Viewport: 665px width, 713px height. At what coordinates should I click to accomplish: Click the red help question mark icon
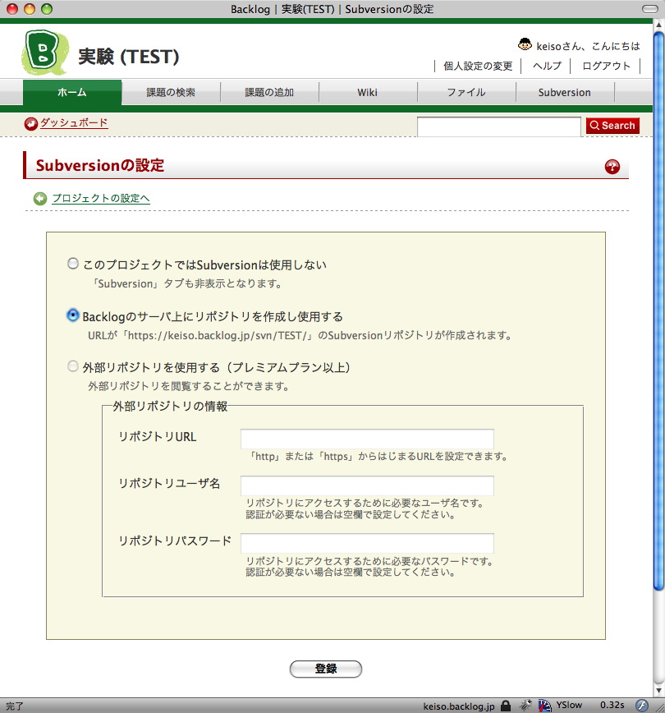(x=612, y=167)
